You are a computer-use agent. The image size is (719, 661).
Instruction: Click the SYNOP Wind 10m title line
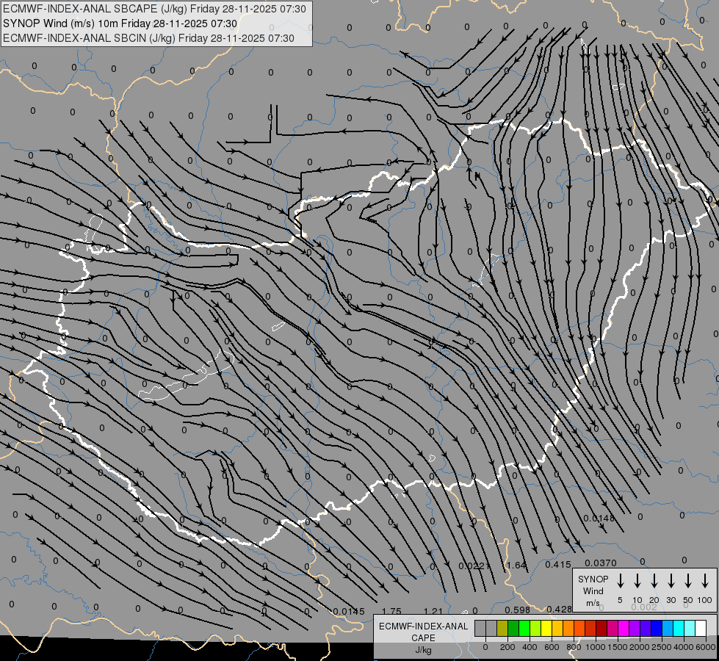coord(120,24)
